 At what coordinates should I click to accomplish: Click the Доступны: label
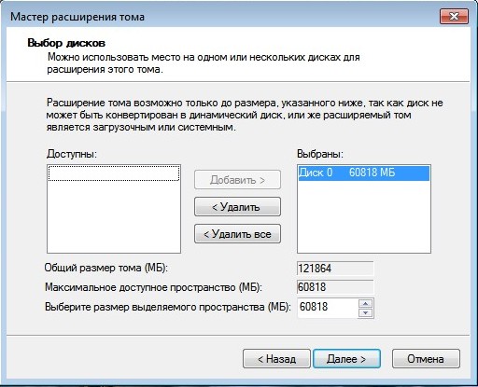tap(72, 154)
